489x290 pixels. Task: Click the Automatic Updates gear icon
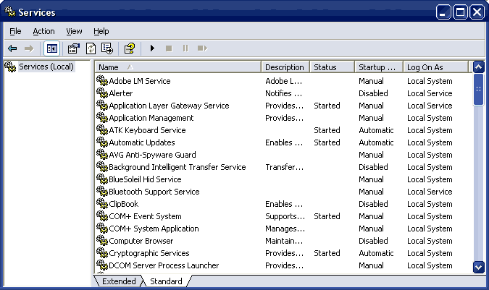[102, 142]
